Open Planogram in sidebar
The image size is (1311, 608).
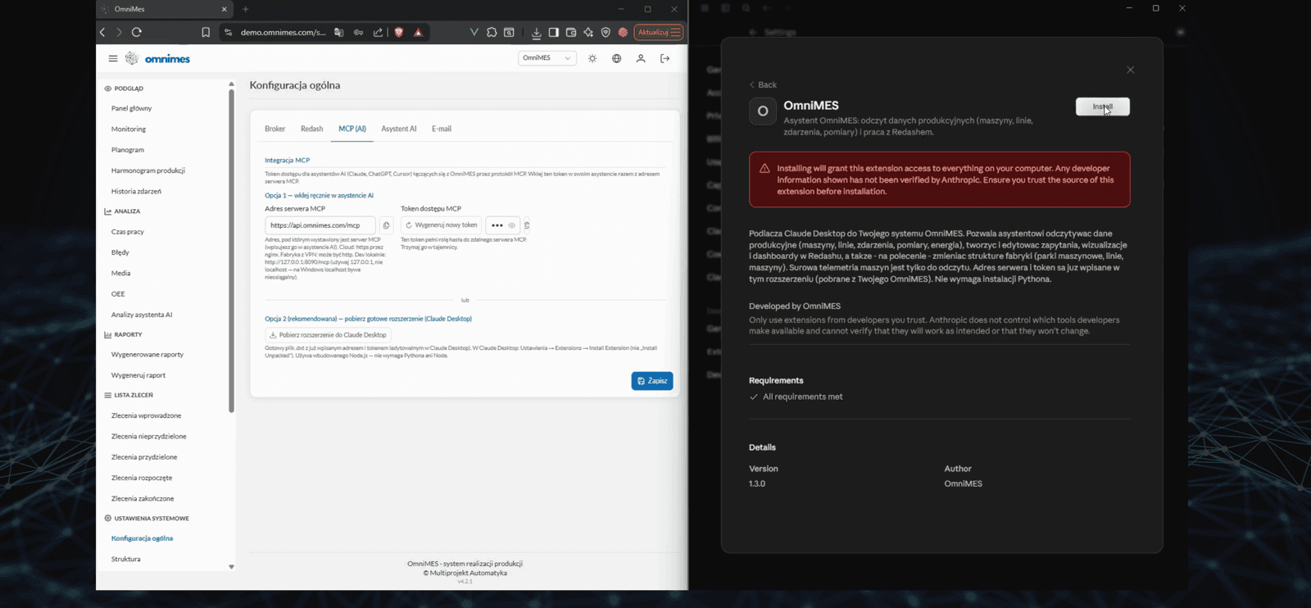click(128, 150)
